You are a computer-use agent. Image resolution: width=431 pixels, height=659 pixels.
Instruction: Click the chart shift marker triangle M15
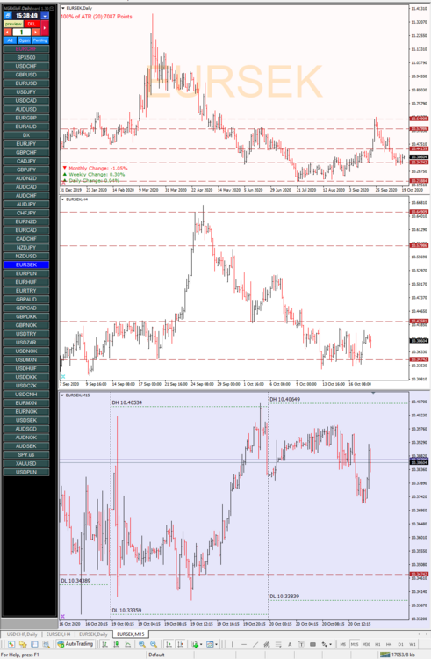coord(374,393)
